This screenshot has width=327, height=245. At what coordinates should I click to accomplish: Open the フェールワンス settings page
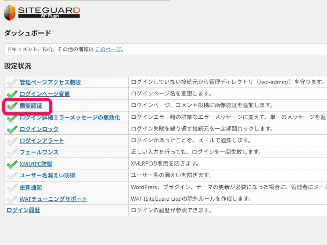(38, 152)
